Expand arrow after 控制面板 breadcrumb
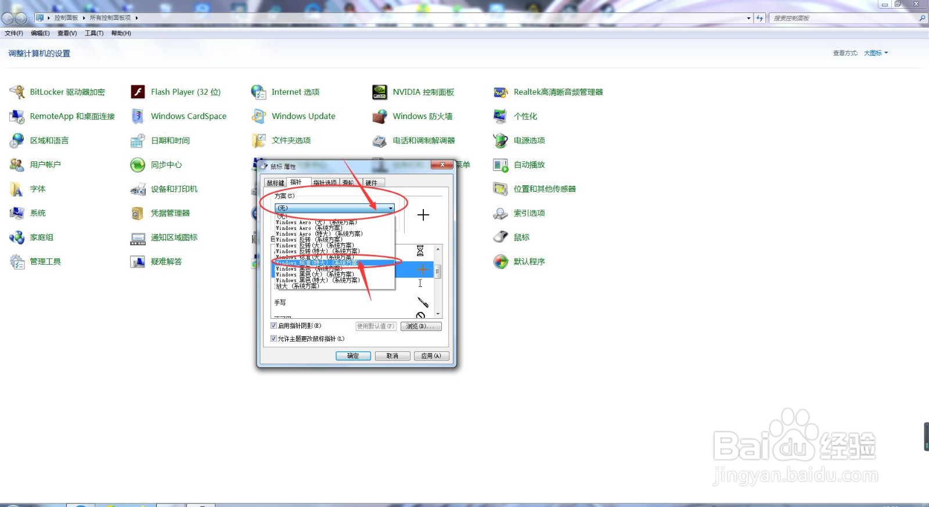The height and width of the screenshot is (507, 929). tap(84, 18)
